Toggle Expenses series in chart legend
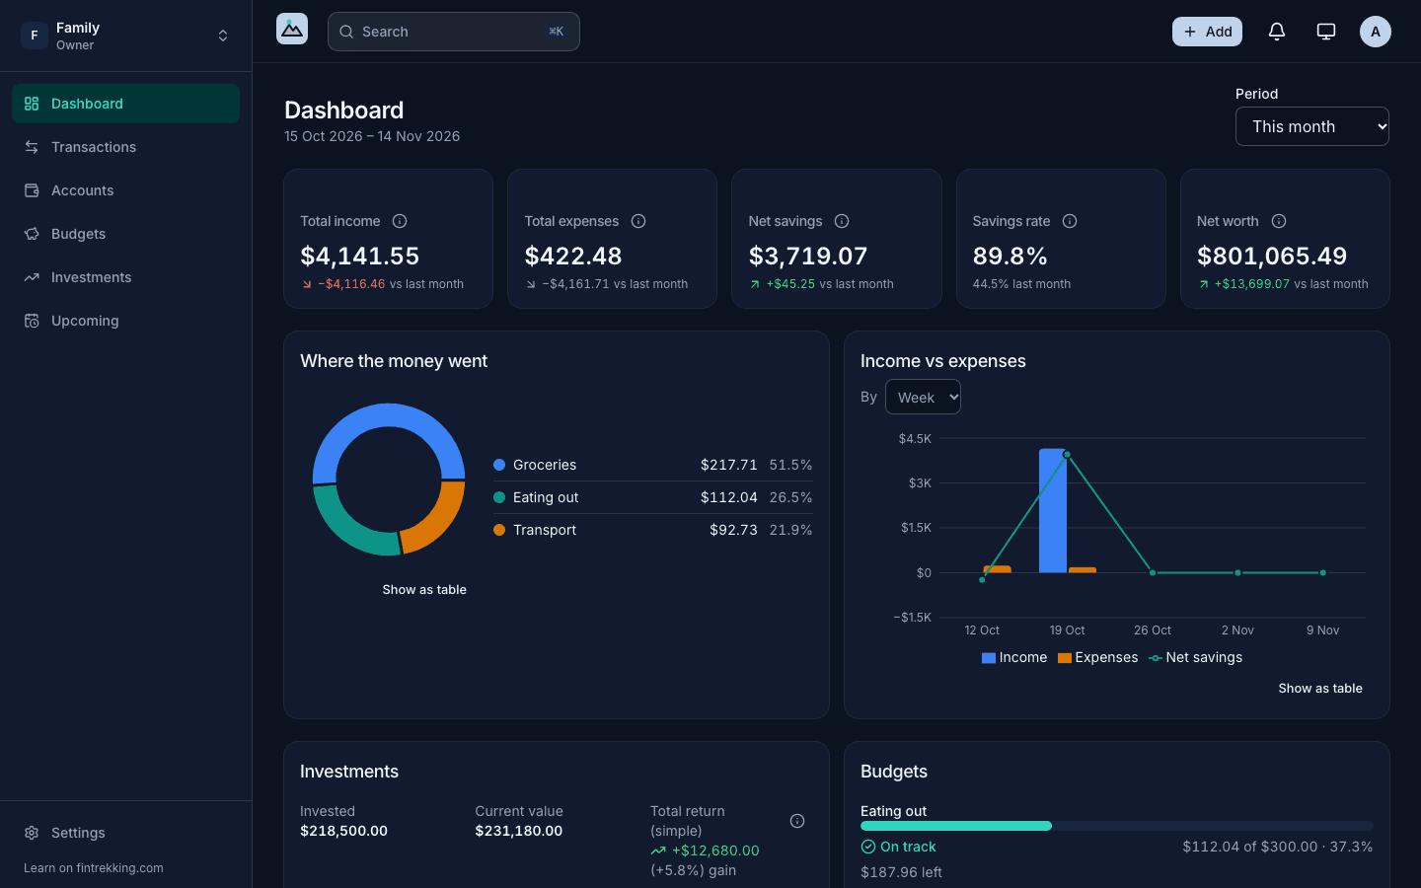The height and width of the screenshot is (888, 1421). coord(1097,657)
